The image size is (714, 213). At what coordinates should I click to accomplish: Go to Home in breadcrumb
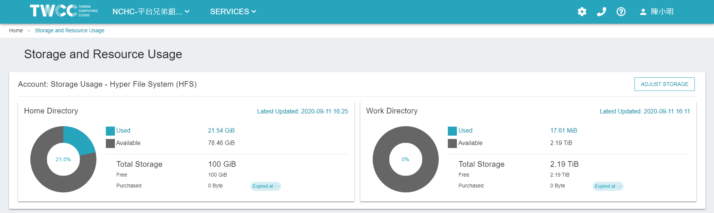[16, 30]
